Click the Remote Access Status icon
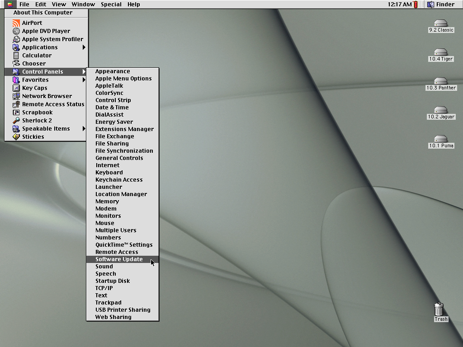 [16, 104]
